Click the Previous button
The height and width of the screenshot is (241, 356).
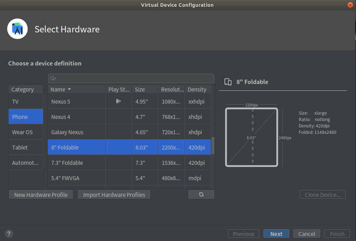coord(243,234)
